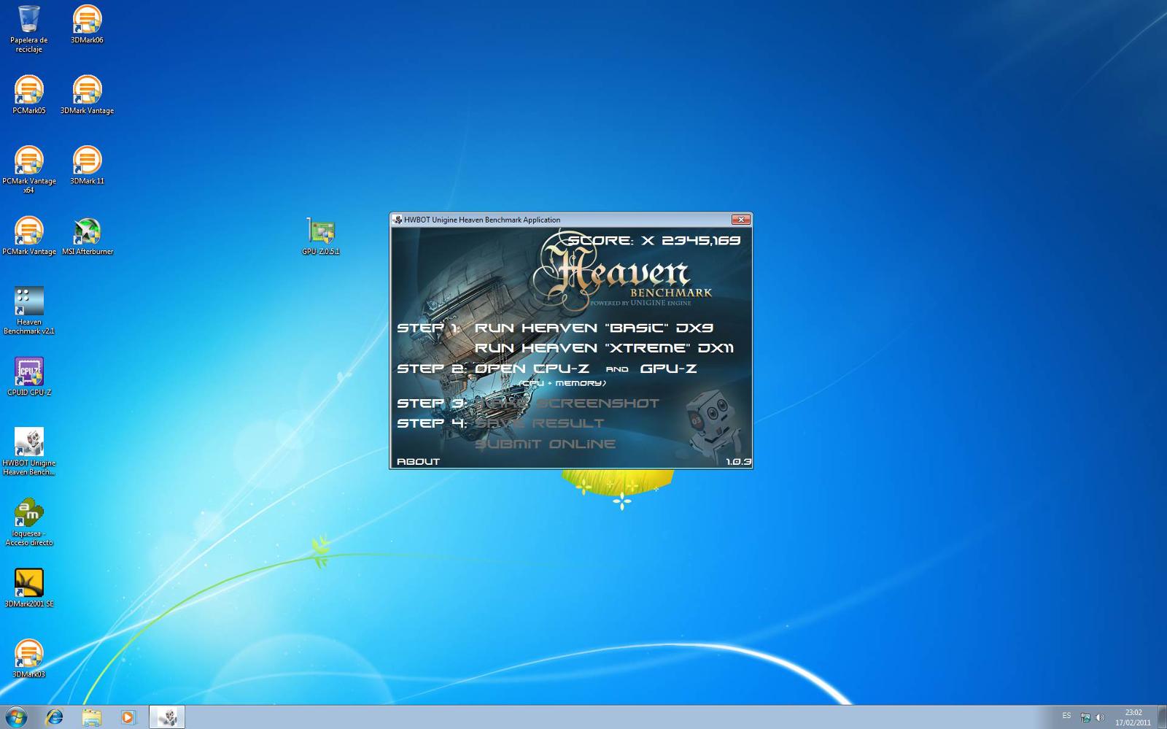
Task: Click the 1.0.3 version label
Action: [738, 461]
